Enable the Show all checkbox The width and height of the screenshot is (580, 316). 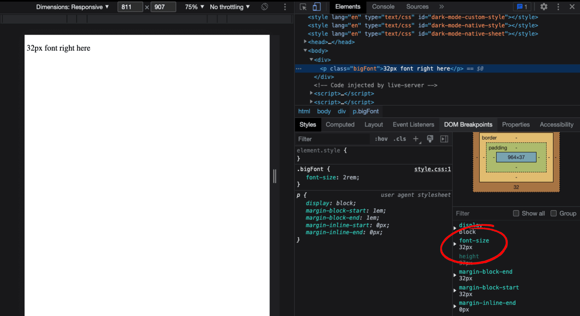[516, 213]
